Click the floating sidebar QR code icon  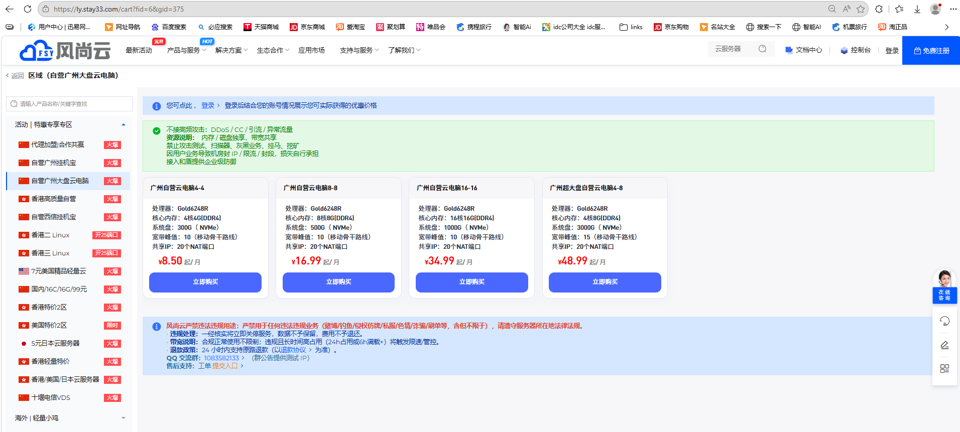point(944,369)
